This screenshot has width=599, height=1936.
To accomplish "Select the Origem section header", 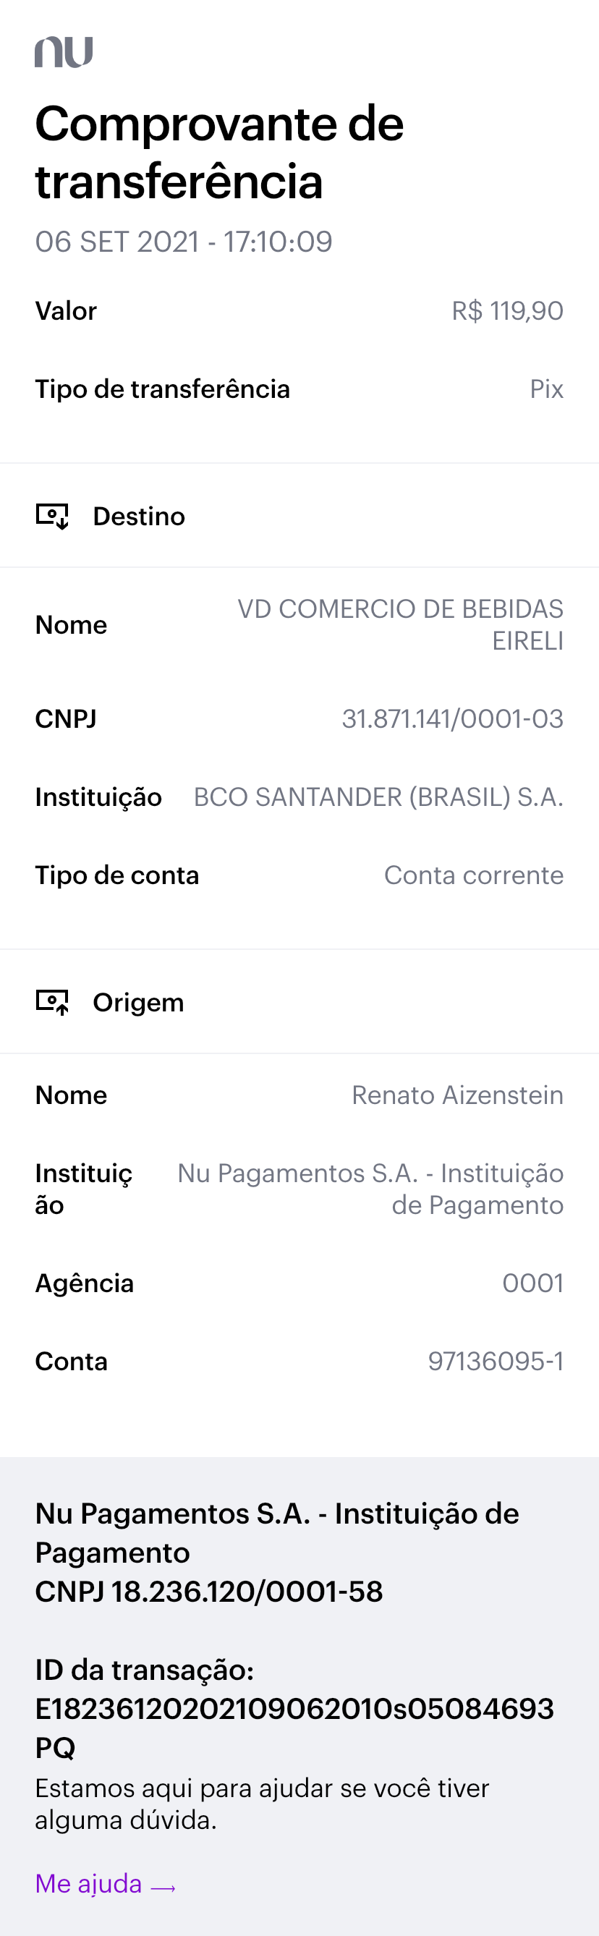I will point(138,1003).
